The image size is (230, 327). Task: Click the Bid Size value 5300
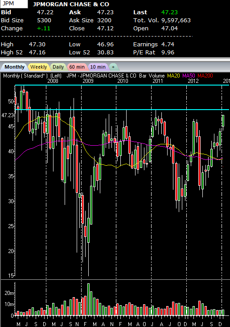click(44, 20)
